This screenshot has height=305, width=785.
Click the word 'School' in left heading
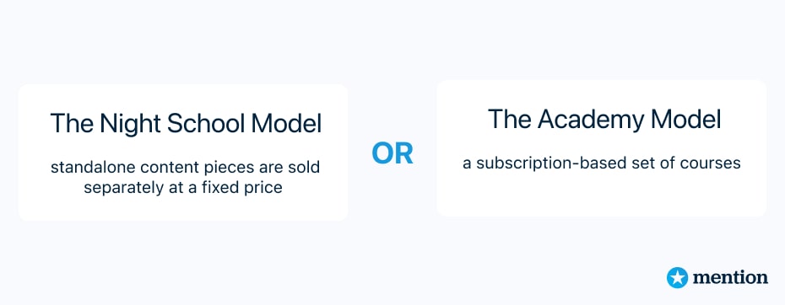point(206,124)
